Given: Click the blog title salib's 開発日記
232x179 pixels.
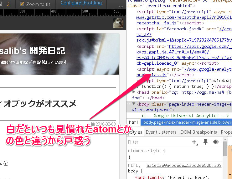Looking at the screenshot, I should click(x=32, y=51).
